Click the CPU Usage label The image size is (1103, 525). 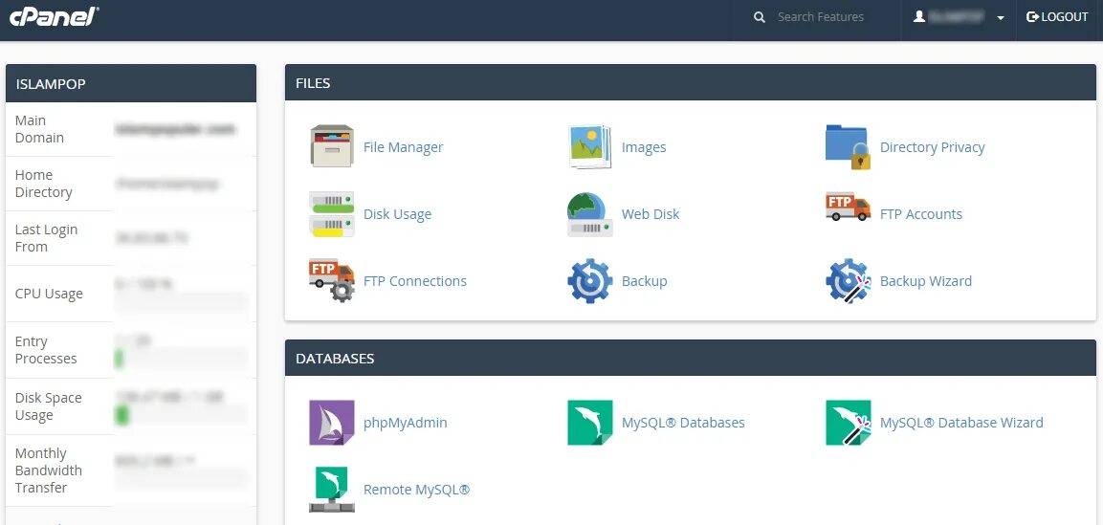pyautogui.click(x=49, y=294)
